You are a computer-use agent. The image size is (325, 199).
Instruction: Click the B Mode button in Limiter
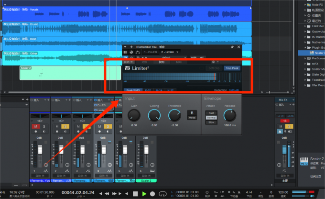pyautogui.click(x=192, y=115)
